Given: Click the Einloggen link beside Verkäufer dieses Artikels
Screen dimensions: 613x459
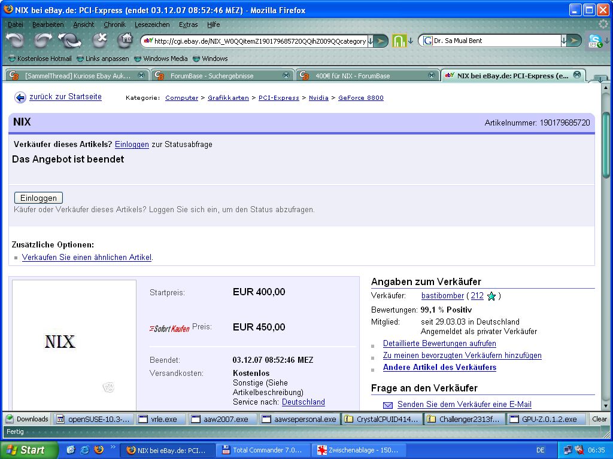Looking at the screenshot, I should coord(132,145).
